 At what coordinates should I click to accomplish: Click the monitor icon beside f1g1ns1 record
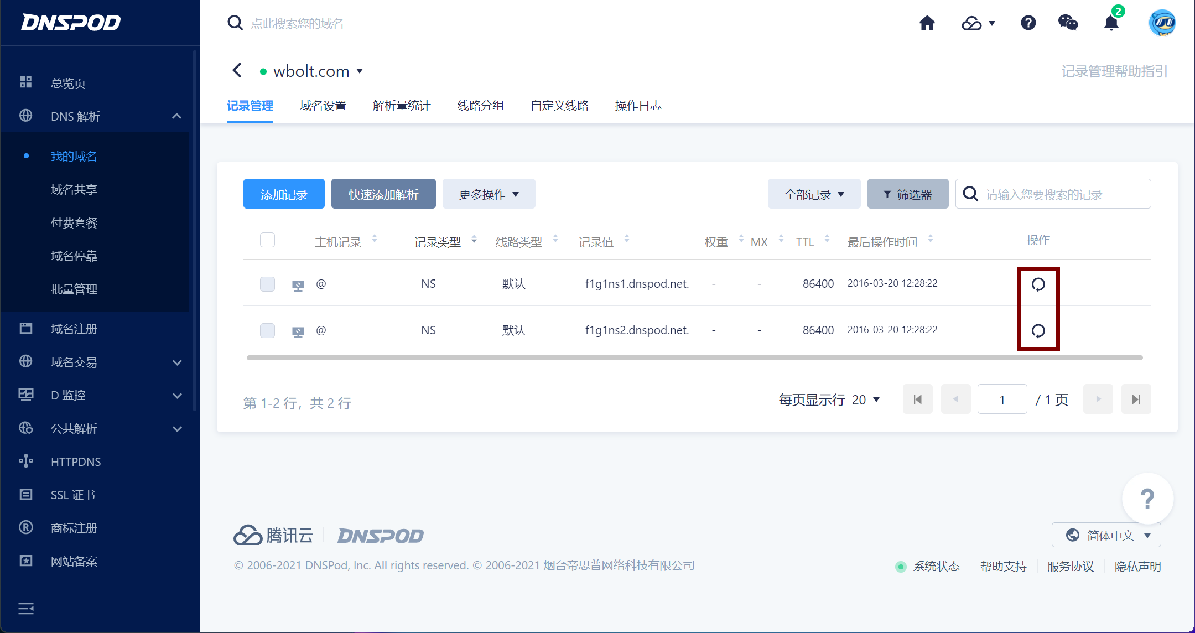click(x=298, y=284)
